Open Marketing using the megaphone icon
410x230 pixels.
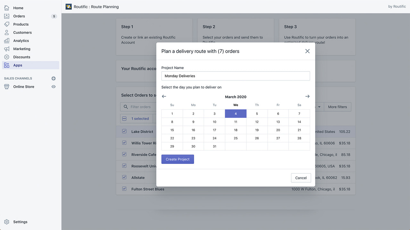tap(7, 49)
